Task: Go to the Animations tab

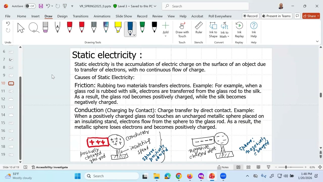Action: click(102, 16)
